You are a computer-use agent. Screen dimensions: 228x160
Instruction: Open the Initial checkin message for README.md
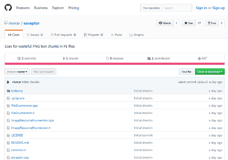(143, 142)
